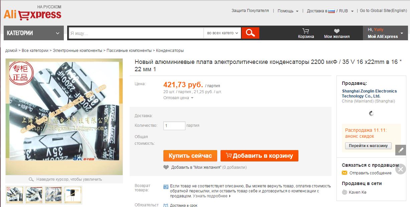Open the Помощь menu
This screenshot has height=207, width=410.
tap(288, 11)
